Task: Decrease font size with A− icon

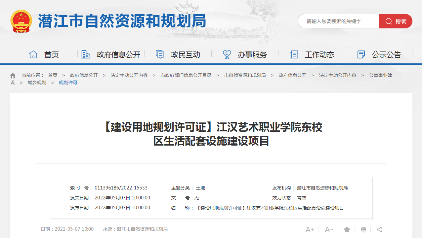Action: (329, 229)
